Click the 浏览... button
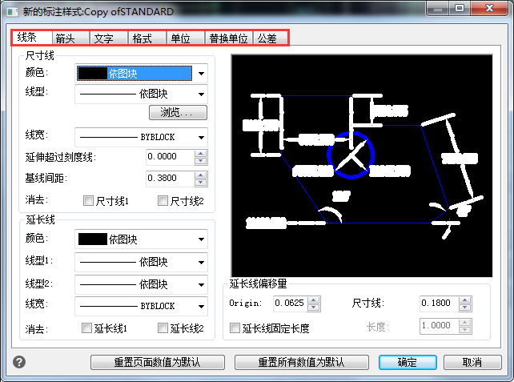This screenshot has width=514, height=382. coord(178,112)
